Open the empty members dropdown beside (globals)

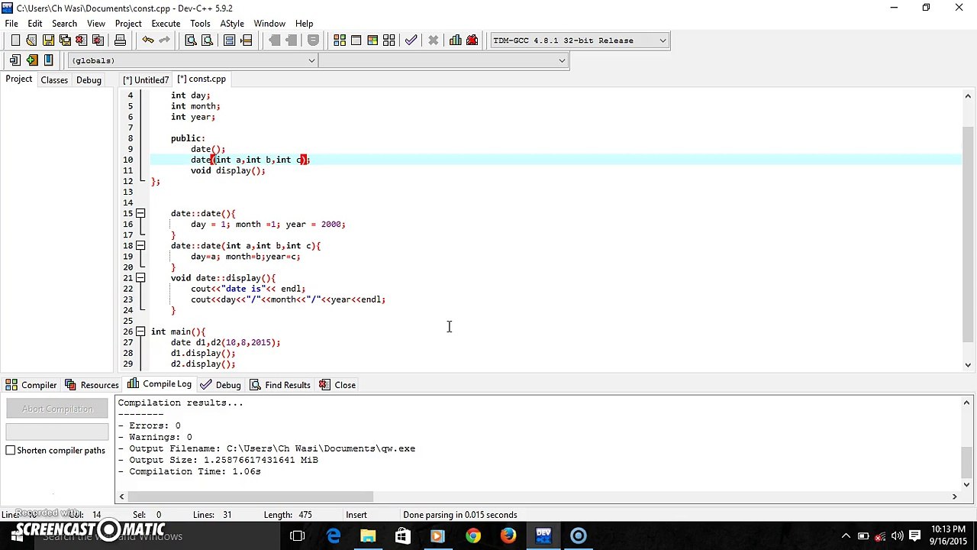pos(443,60)
